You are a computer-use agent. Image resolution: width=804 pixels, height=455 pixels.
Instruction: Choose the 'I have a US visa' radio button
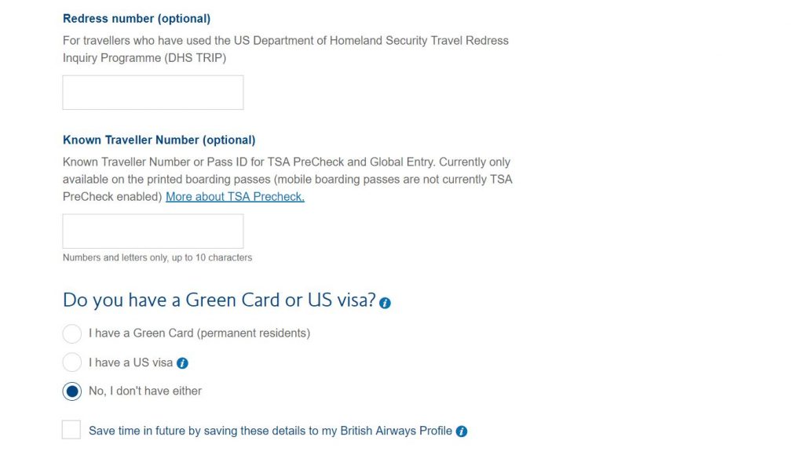pyautogui.click(x=71, y=362)
